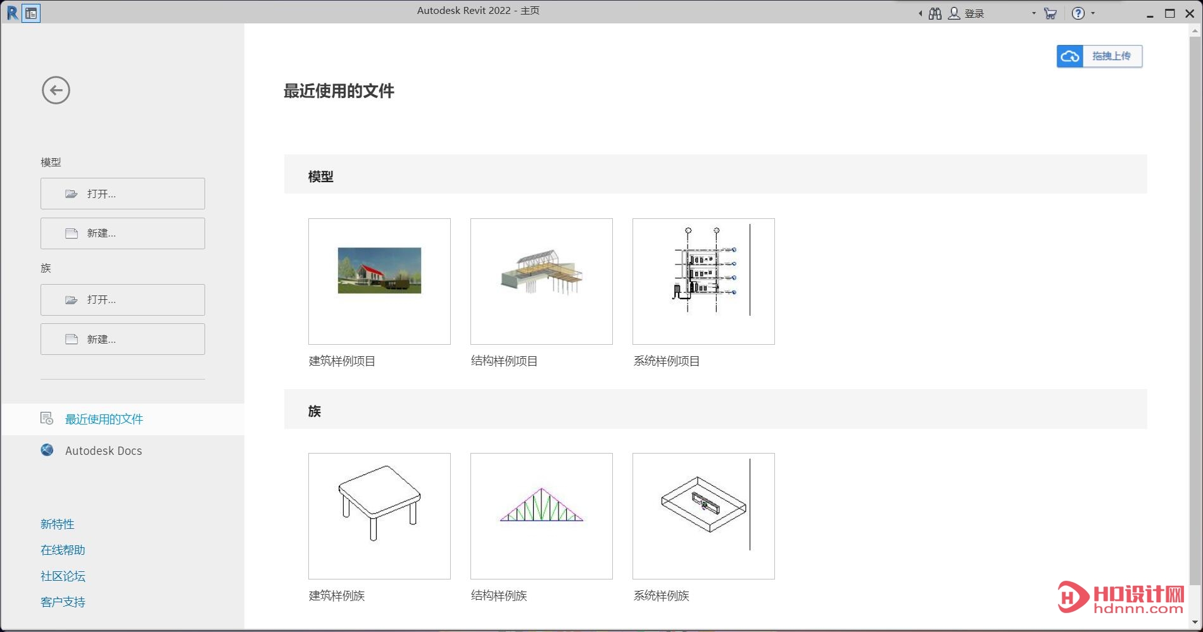This screenshot has width=1203, height=632.
Task: Open the 新特性 link
Action: click(x=58, y=524)
